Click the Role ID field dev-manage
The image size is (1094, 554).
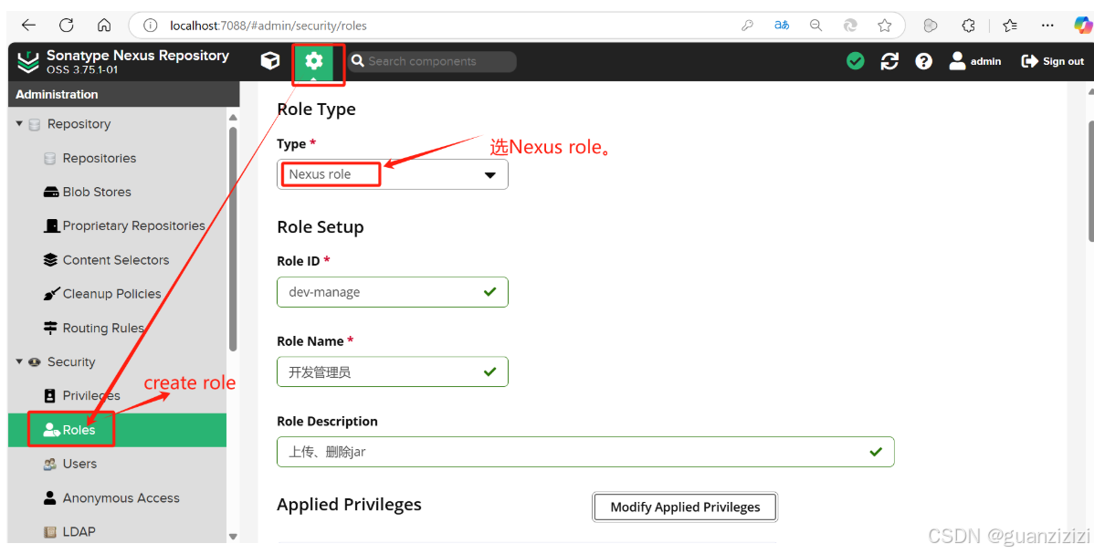(x=392, y=292)
